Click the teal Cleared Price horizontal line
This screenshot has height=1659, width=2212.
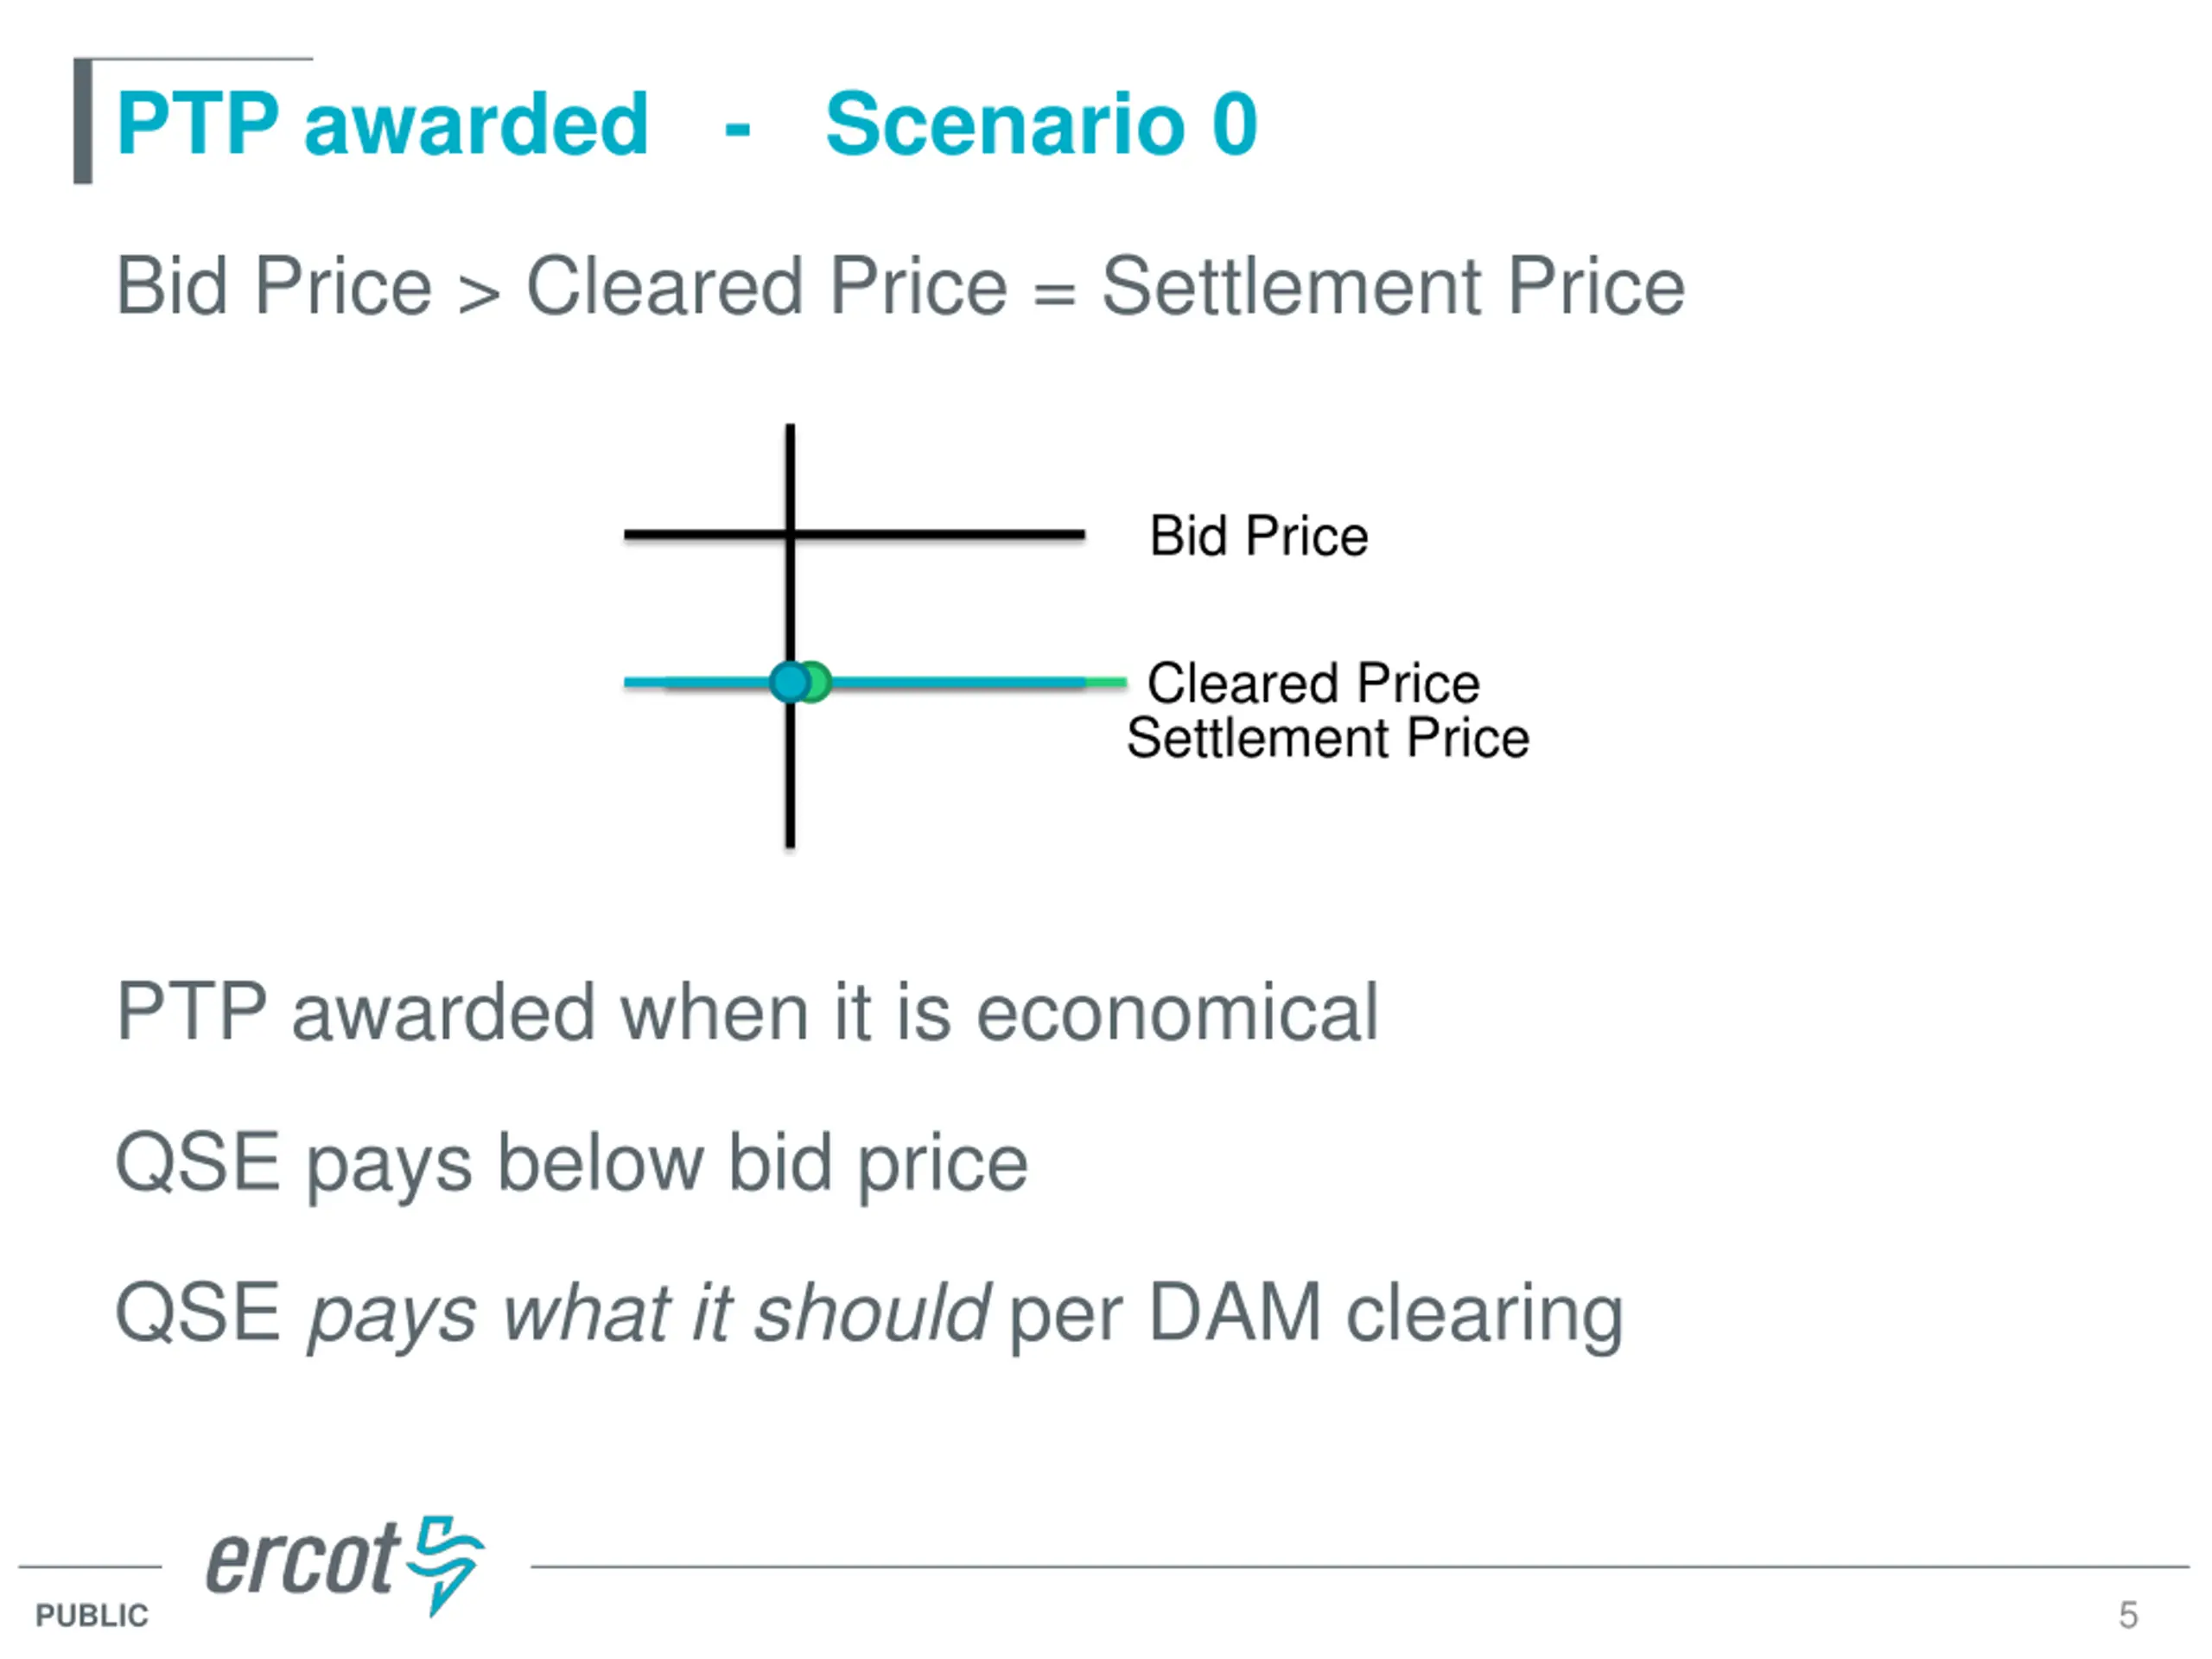960,683
